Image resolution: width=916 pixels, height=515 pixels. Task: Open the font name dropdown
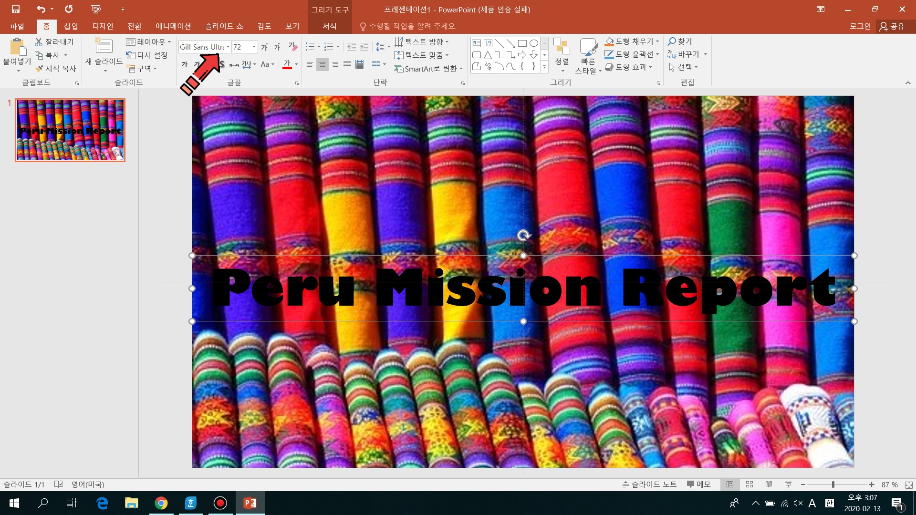tap(228, 47)
